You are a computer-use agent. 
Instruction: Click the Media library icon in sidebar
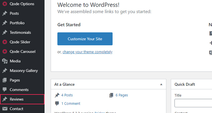pyautogui.click(x=5, y=61)
